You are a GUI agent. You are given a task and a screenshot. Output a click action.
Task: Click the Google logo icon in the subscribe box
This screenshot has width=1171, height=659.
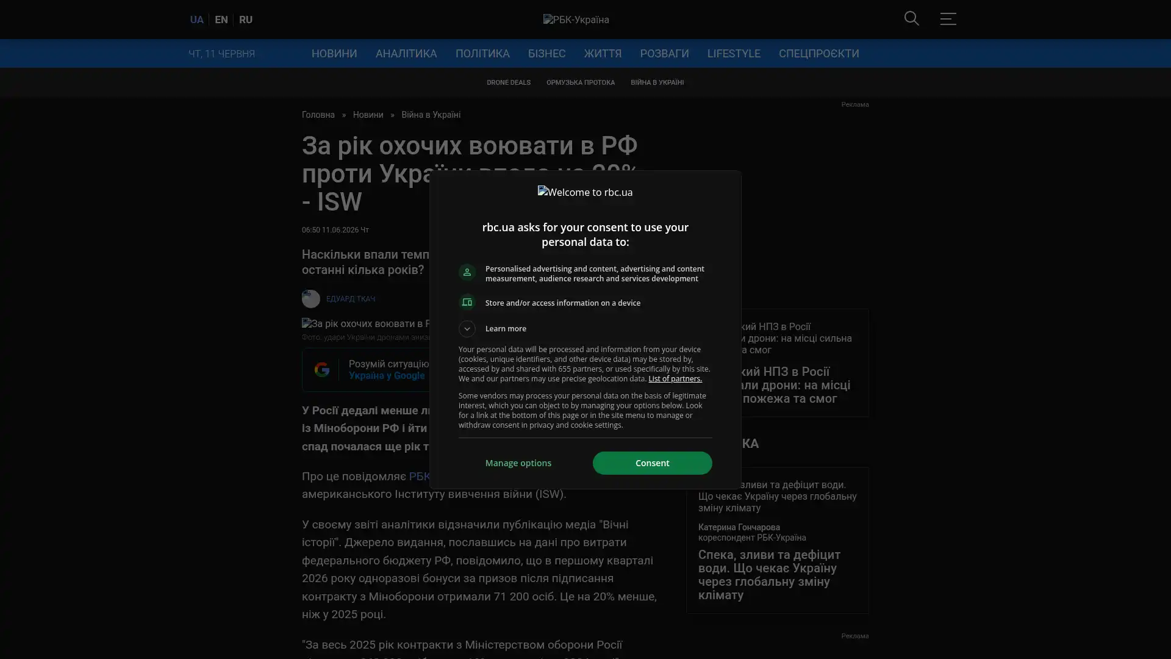[x=321, y=369]
